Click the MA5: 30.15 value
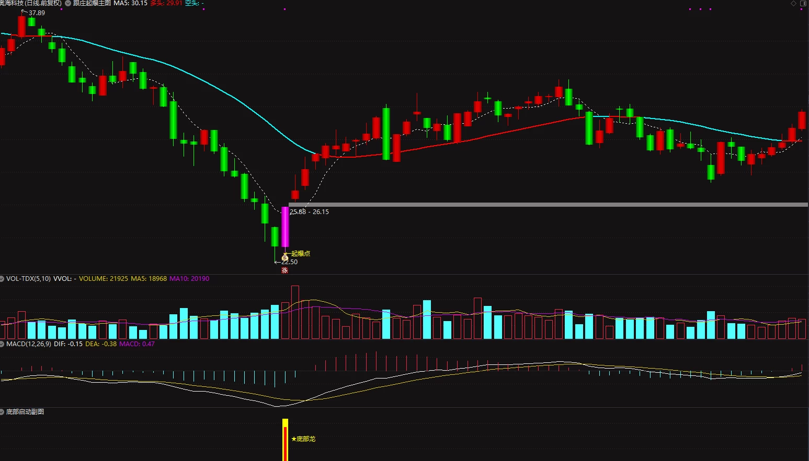Image resolution: width=809 pixels, height=461 pixels. (130, 3)
